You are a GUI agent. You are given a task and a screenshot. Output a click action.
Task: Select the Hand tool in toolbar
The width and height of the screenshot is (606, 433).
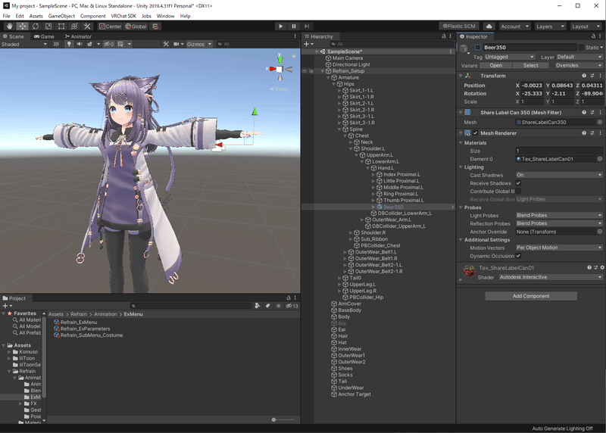[x=9, y=26]
